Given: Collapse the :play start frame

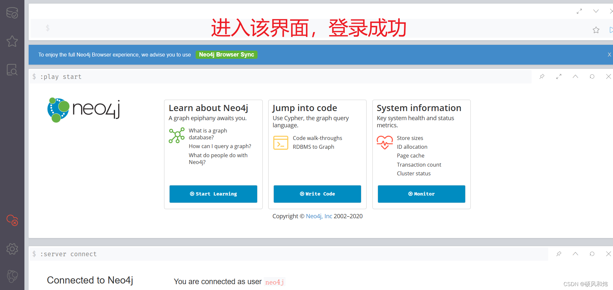Looking at the screenshot, I should point(575,76).
